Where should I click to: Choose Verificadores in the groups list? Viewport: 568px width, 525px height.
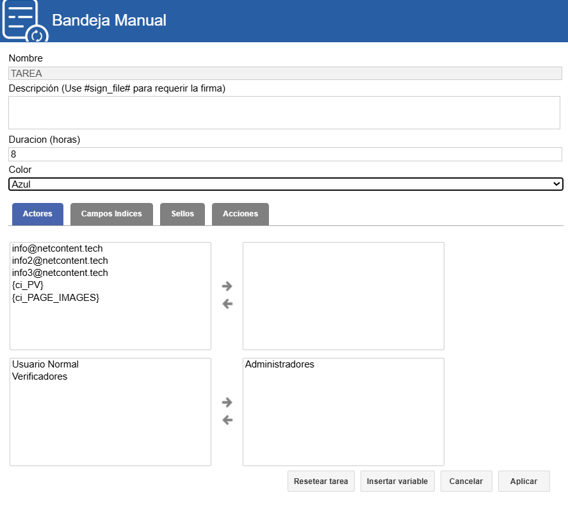coord(40,376)
